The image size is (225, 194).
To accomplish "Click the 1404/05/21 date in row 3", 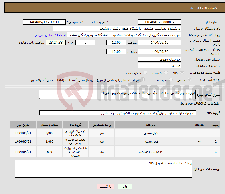I will [23, 152].
